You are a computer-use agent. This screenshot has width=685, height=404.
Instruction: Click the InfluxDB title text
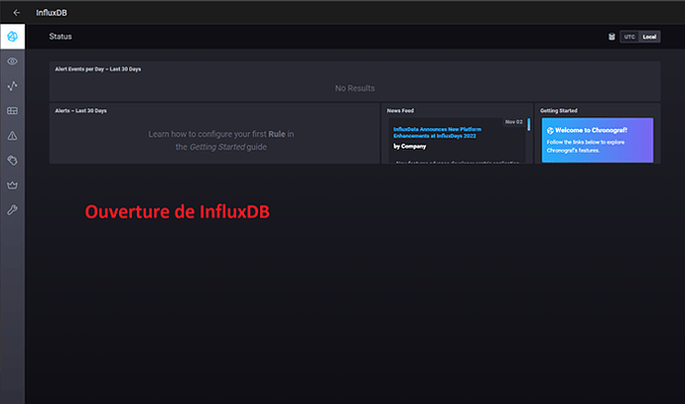(x=52, y=13)
